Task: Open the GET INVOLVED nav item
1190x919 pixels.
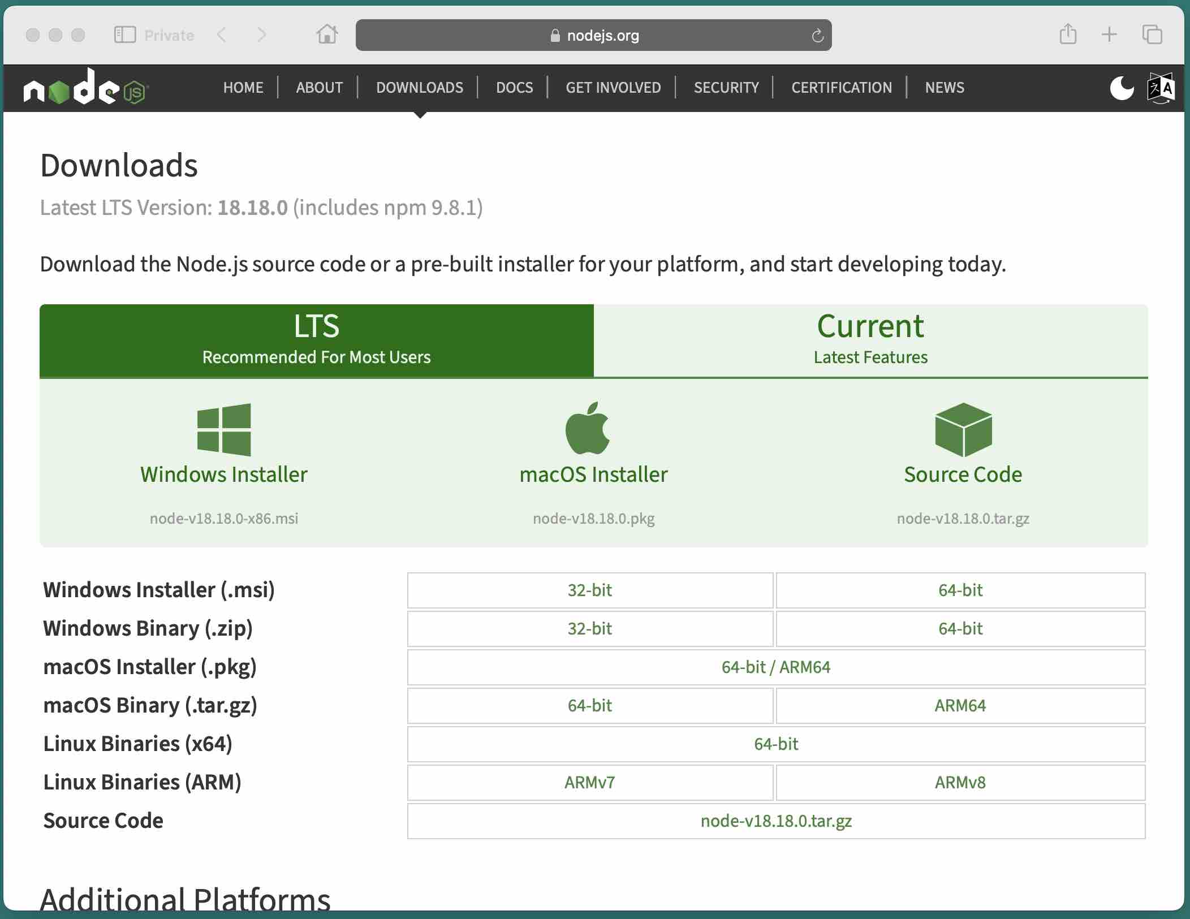Action: coord(613,88)
